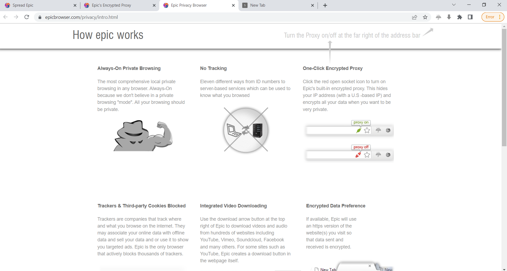This screenshot has height=271, width=507.
Task: Open the video download arrow button
Action: tap(449, 17)
